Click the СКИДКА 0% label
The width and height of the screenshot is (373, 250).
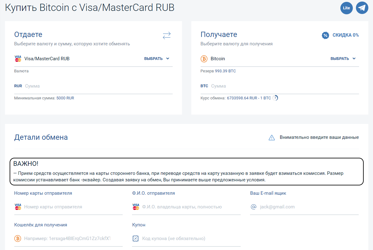point(346,35)
